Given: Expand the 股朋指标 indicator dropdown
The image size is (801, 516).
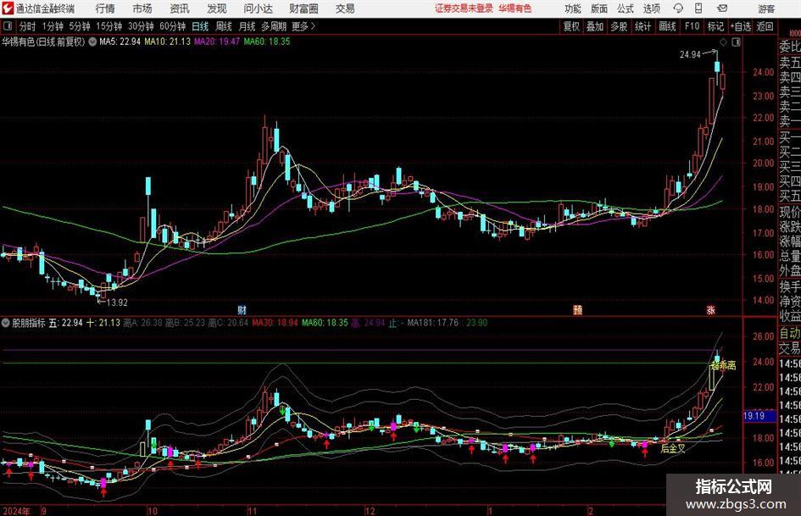Looking at the screenshot, I should click(6, 322).
